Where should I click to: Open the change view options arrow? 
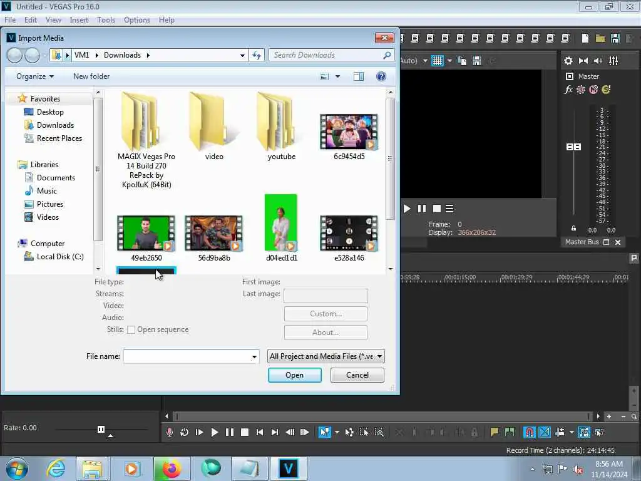tap(337, 76)
